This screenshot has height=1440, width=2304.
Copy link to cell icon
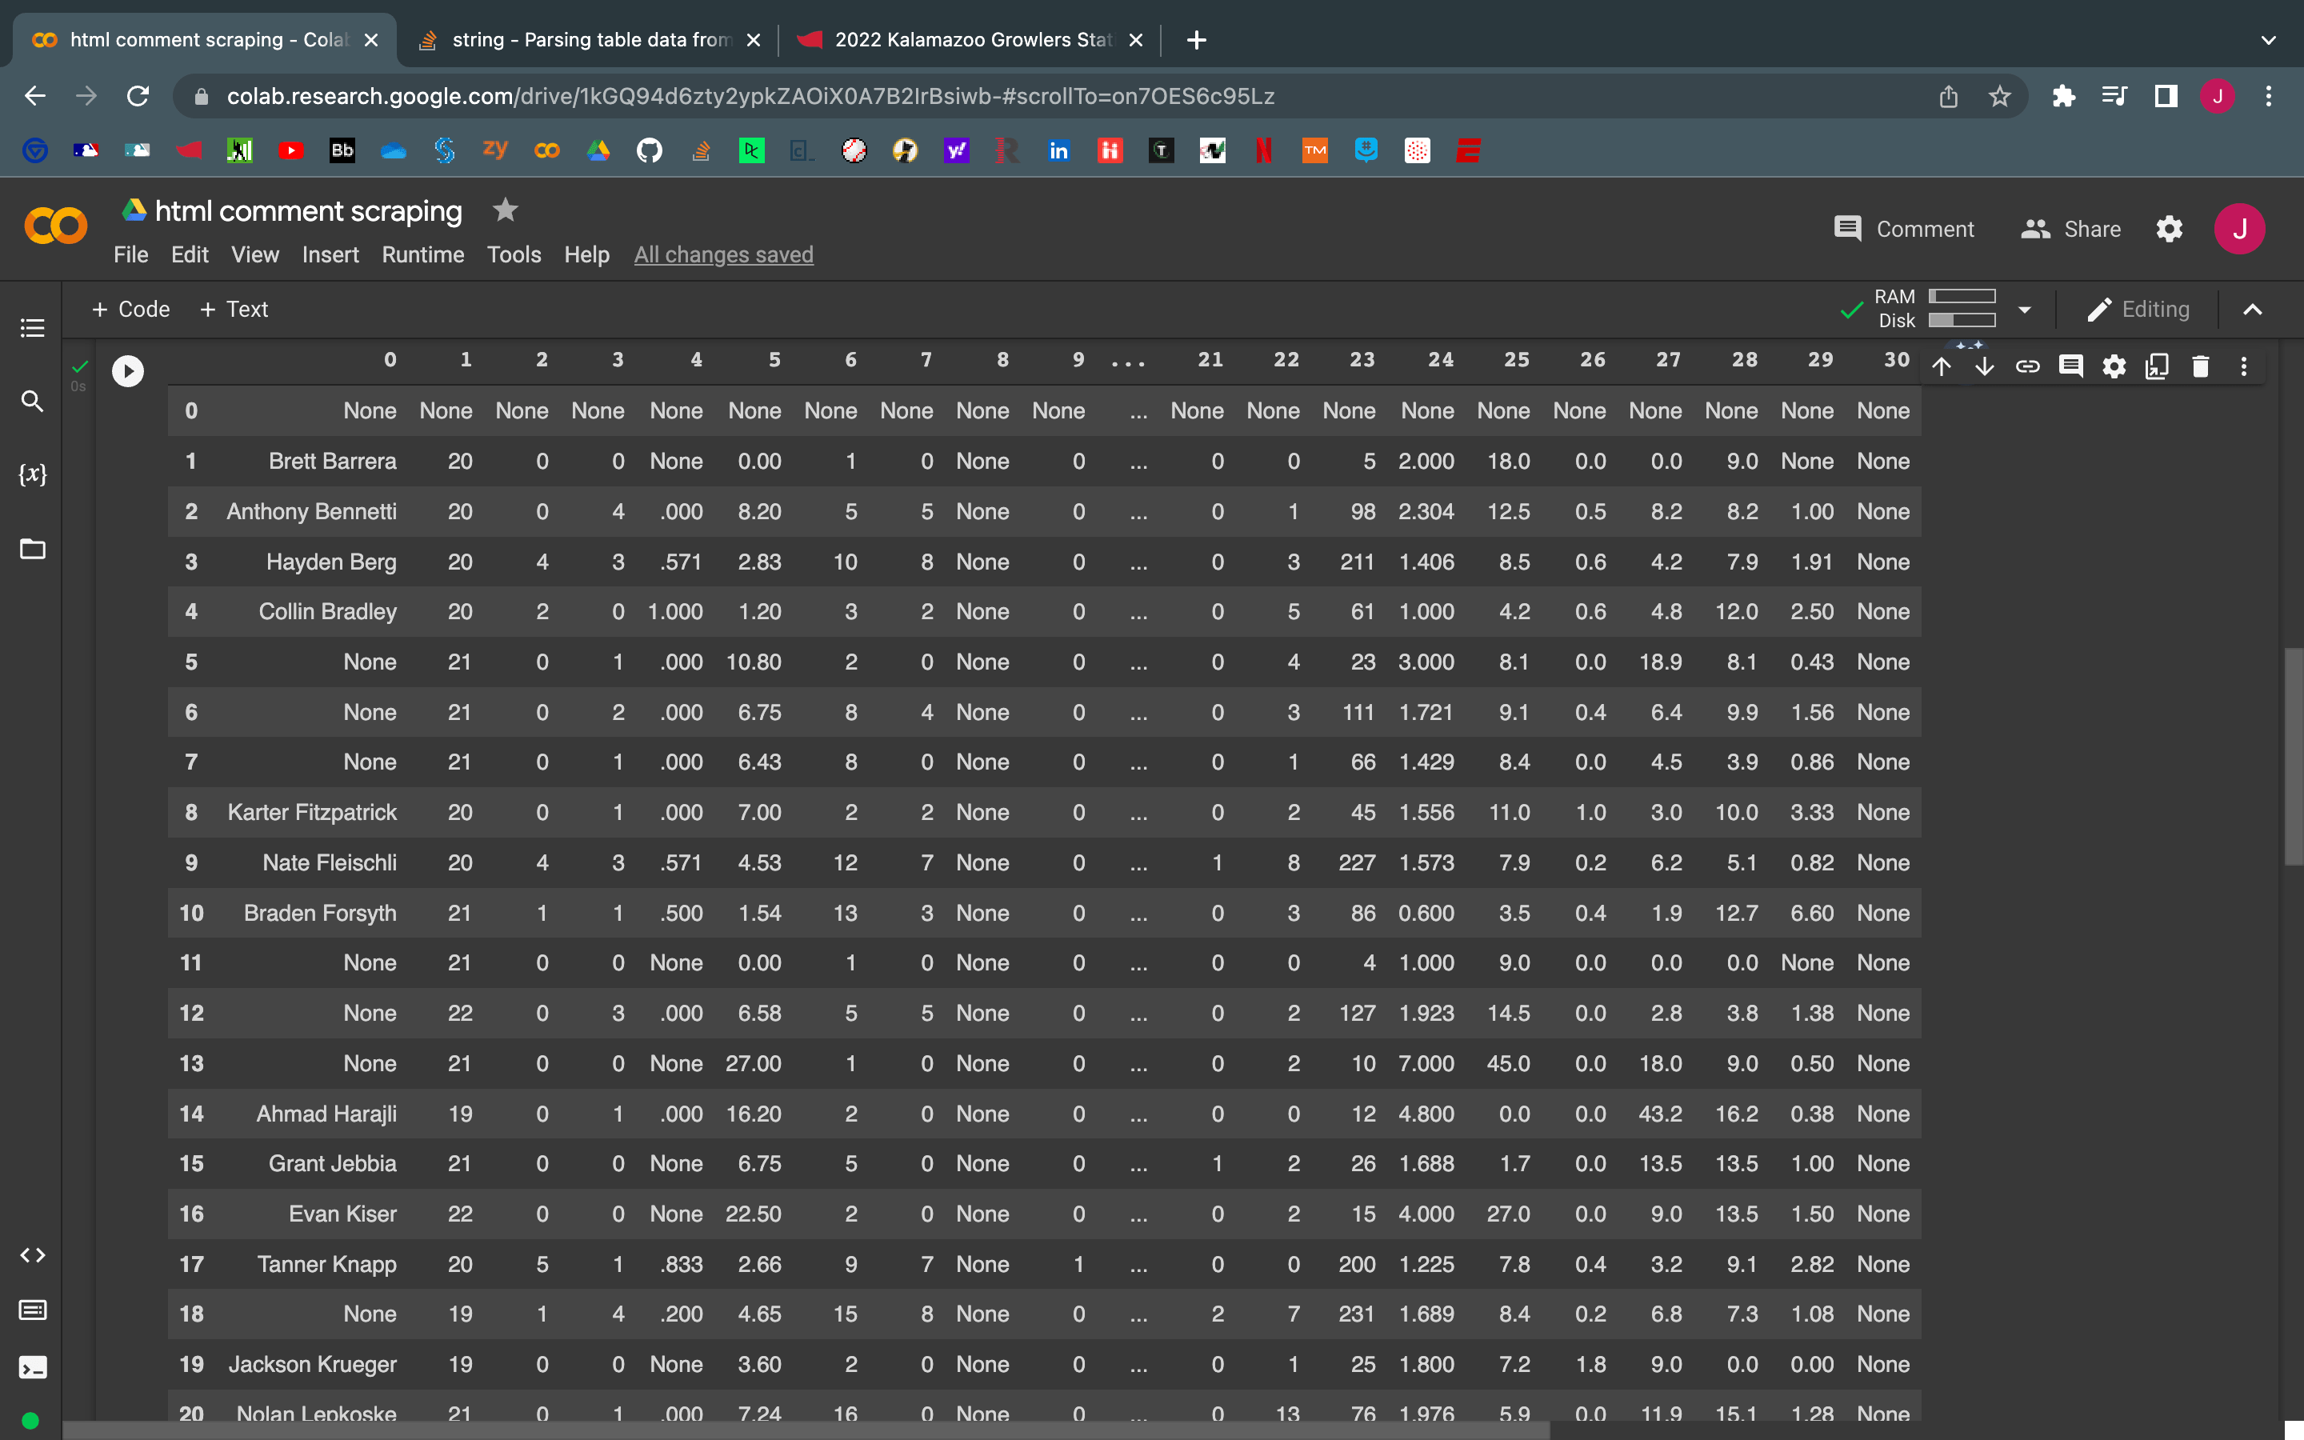2027,366
